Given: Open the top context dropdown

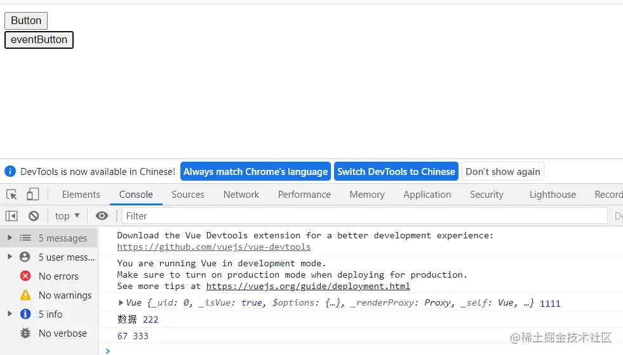Looking at the screenshot, I should pyautogui.click(x=67, y=216).
